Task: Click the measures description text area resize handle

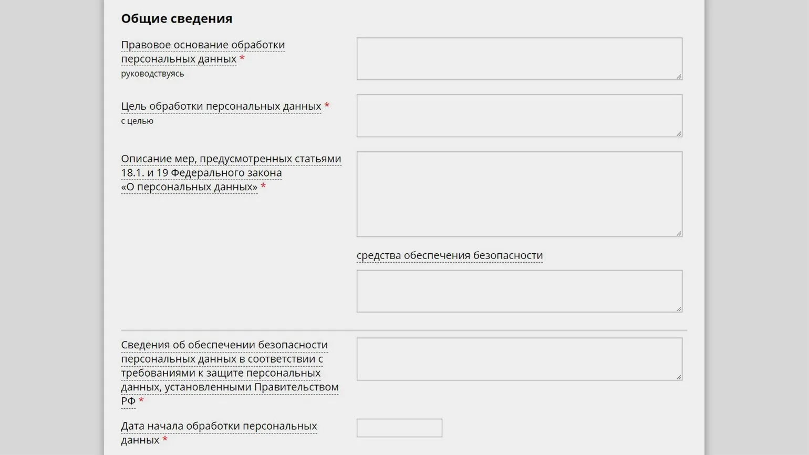Action: [679, 233]
